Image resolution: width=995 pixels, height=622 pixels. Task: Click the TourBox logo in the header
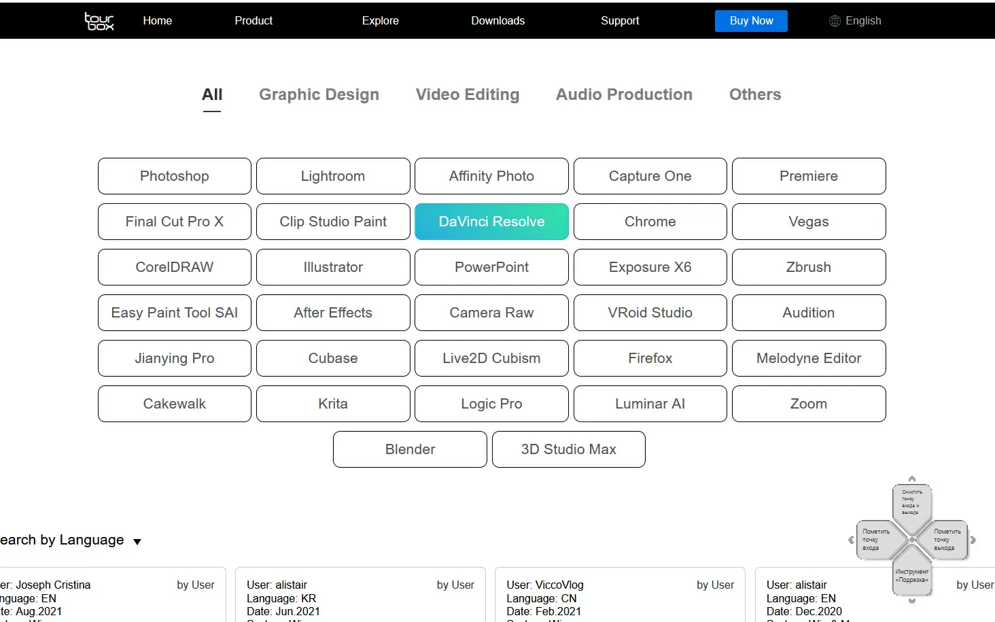pyautogui.click(x=99, y=21)
